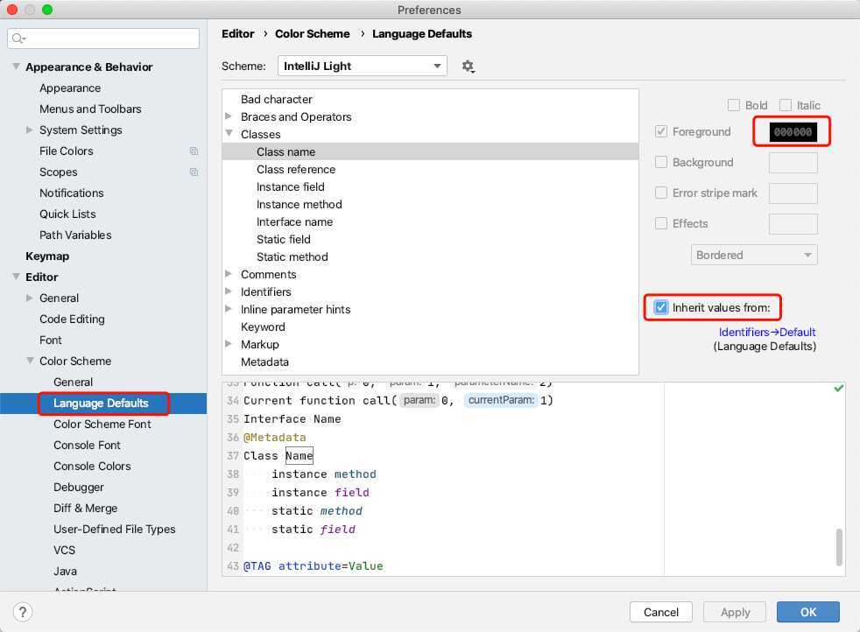Click Color Scheme in the breadcrumb

click(312, 34)
